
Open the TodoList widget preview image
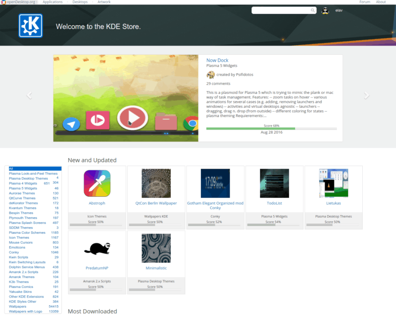pos(274,182)
